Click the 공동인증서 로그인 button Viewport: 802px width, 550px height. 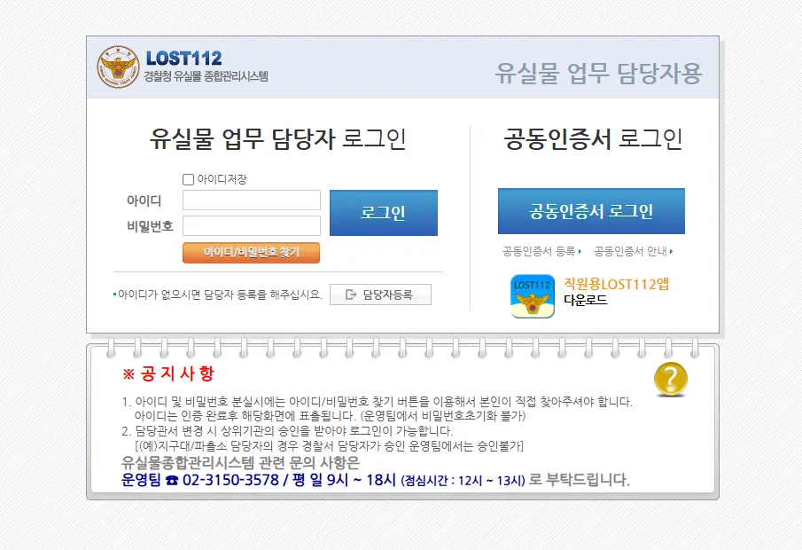[x=591, y=211]
